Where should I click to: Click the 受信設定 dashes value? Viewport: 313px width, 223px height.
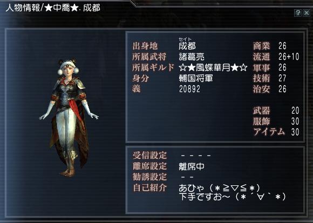[x=195, y=156]
